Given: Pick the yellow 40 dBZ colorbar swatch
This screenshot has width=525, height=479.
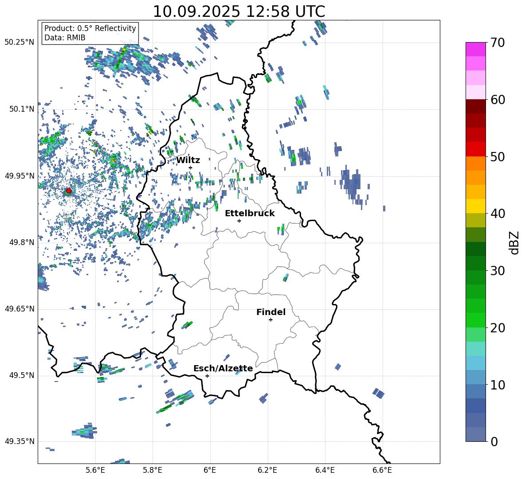Looking at the screenshot, I should (x=476, y=206).
